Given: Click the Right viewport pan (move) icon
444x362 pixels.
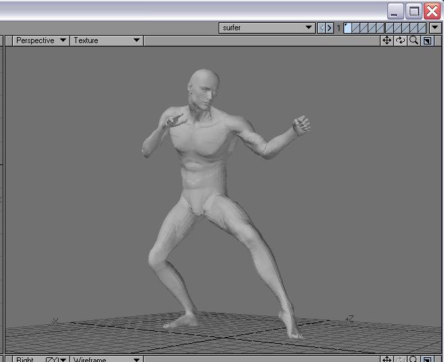Looking at the screenshot, I should [x=387, y=359].
